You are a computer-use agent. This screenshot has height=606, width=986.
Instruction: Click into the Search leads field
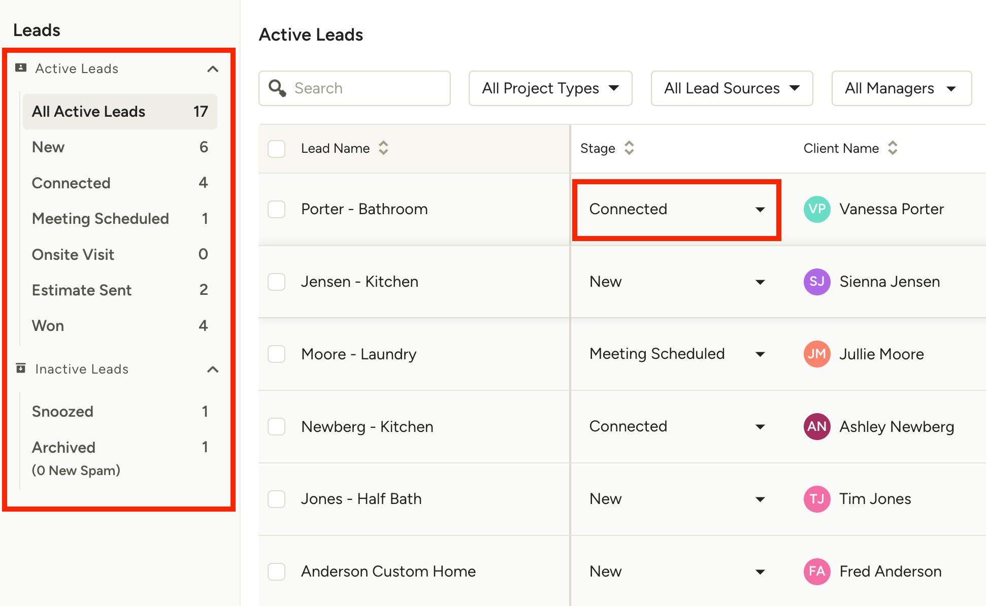[x=366, y=88]
